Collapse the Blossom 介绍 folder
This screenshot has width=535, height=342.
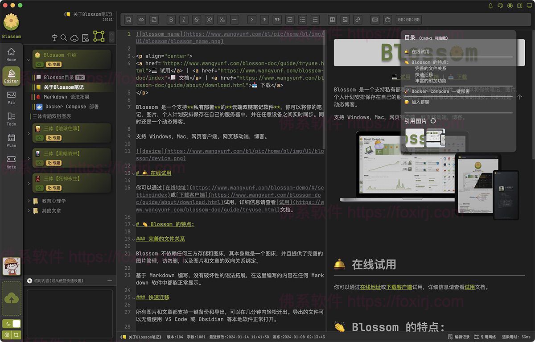[29, 60]
